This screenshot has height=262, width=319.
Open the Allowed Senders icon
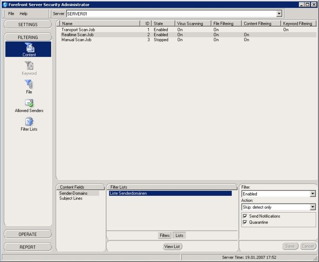(29, 103)
